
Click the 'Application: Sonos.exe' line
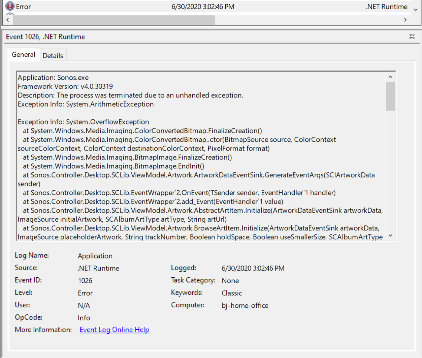click(53, 78)
